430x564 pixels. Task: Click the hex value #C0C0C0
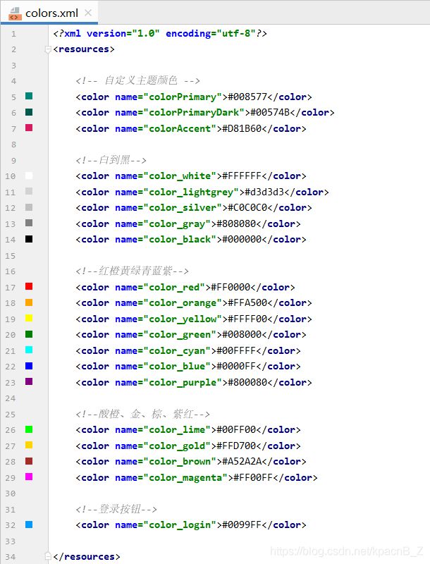tap(247, 207)
